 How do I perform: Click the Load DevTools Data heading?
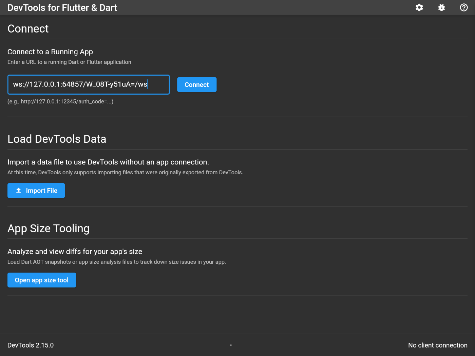(57, 139)
